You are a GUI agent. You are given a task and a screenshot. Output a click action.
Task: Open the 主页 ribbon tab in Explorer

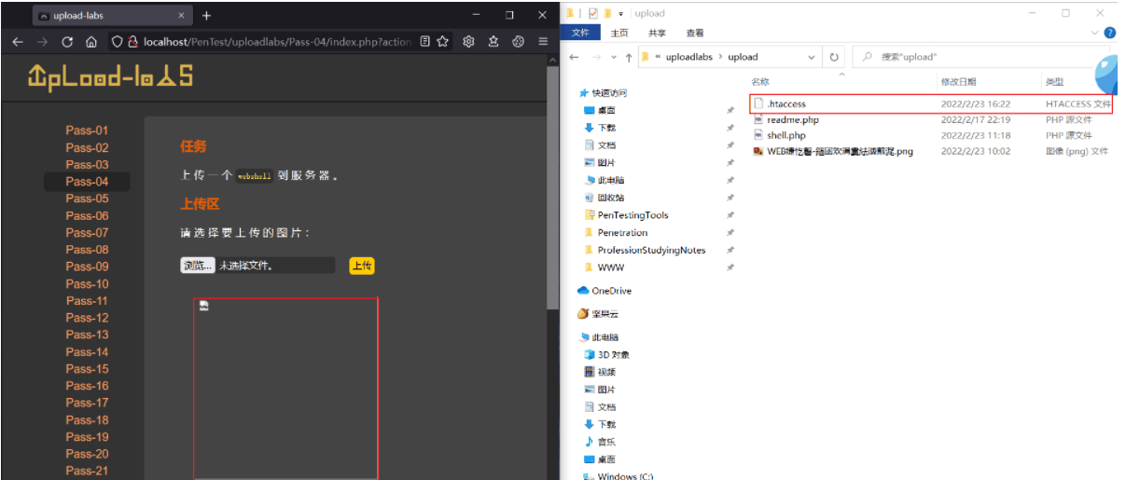click(x=619, y=33)
